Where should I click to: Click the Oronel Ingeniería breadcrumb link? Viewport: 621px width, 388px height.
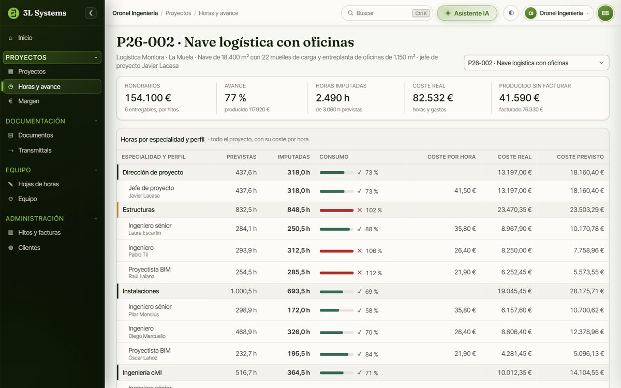click(x=135, y=13)
